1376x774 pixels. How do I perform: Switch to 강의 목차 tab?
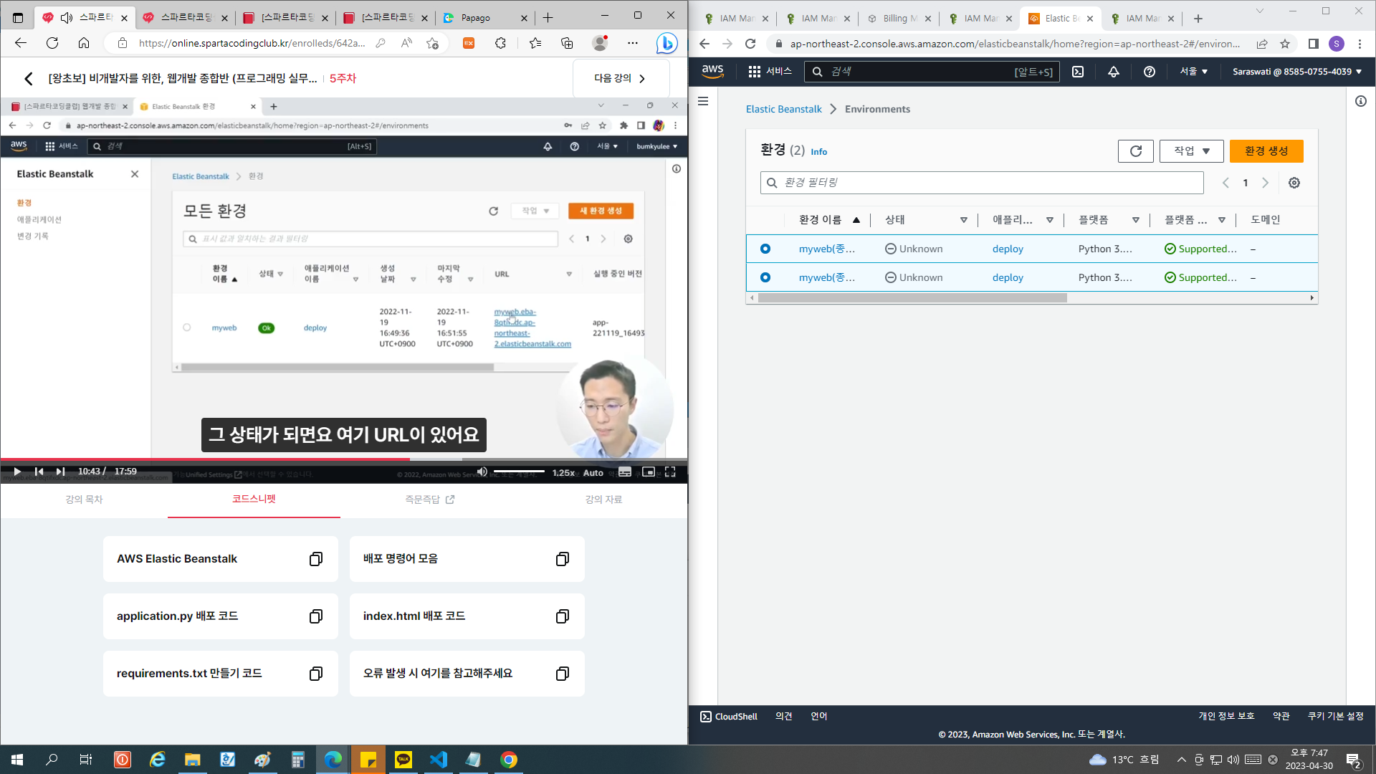(x=85, y=500)
